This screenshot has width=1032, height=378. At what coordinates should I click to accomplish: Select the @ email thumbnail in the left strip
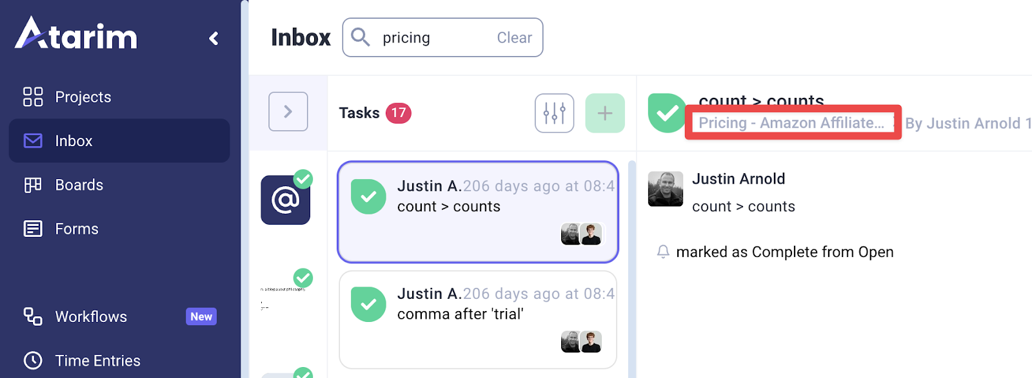point(285,200)
